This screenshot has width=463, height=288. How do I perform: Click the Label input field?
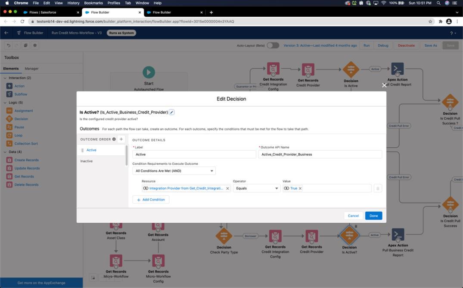click(x=194, y=155)
